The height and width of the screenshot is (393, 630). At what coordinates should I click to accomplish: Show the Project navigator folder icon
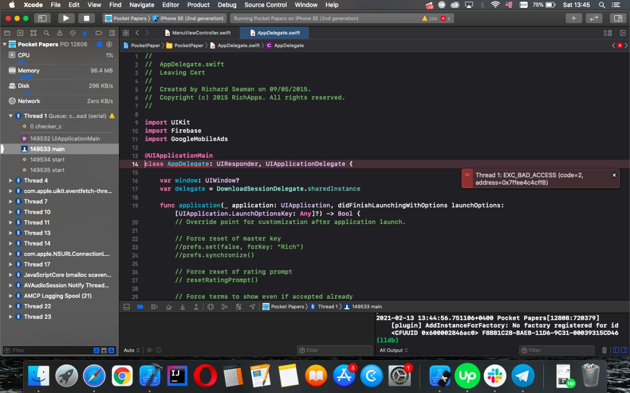(x=7, y=33)
